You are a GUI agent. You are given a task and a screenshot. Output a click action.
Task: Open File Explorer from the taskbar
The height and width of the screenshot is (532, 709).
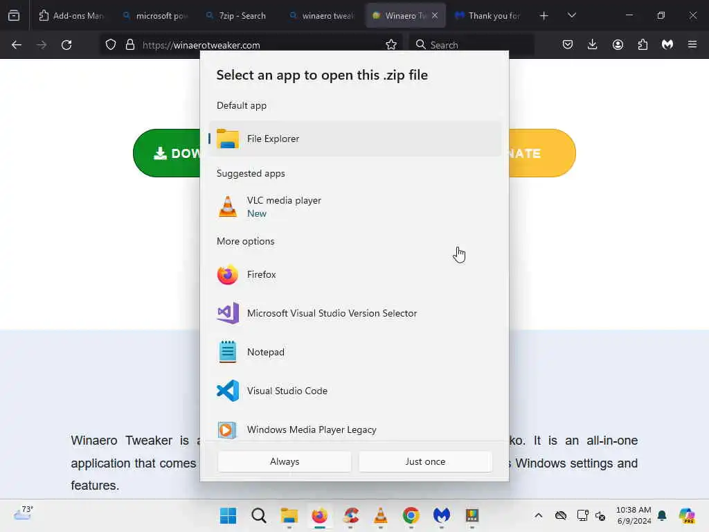click(x=289, y=515)
